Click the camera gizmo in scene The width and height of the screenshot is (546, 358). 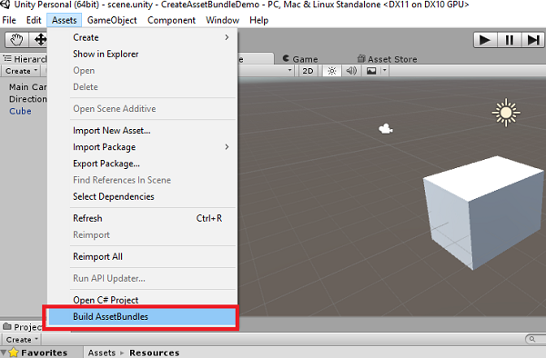coord(386,129)
